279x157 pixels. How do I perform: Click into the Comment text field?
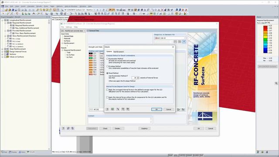pos(120,120)
